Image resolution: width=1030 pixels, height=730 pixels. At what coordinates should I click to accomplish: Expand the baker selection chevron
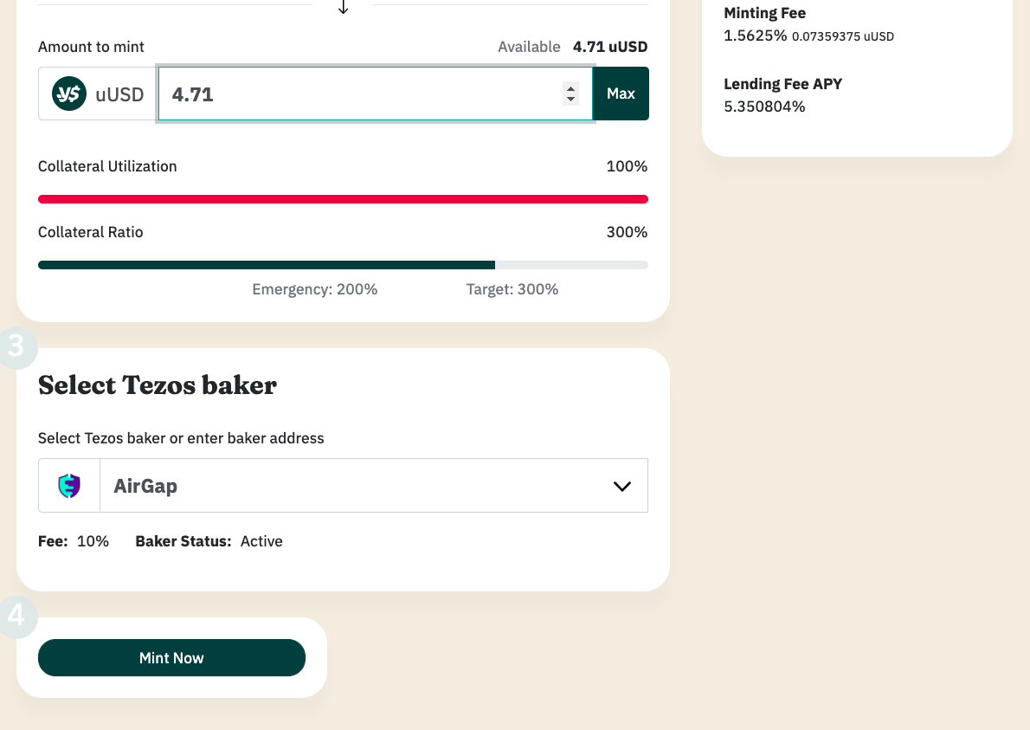coord(621,486)
